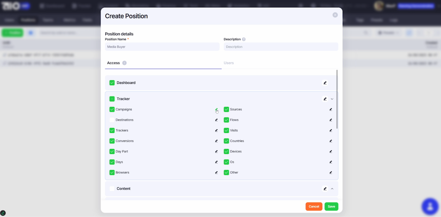Select the Access tab
Viewport: 441px width, 217px height.
pyautogui.click(x=114, y=63)
